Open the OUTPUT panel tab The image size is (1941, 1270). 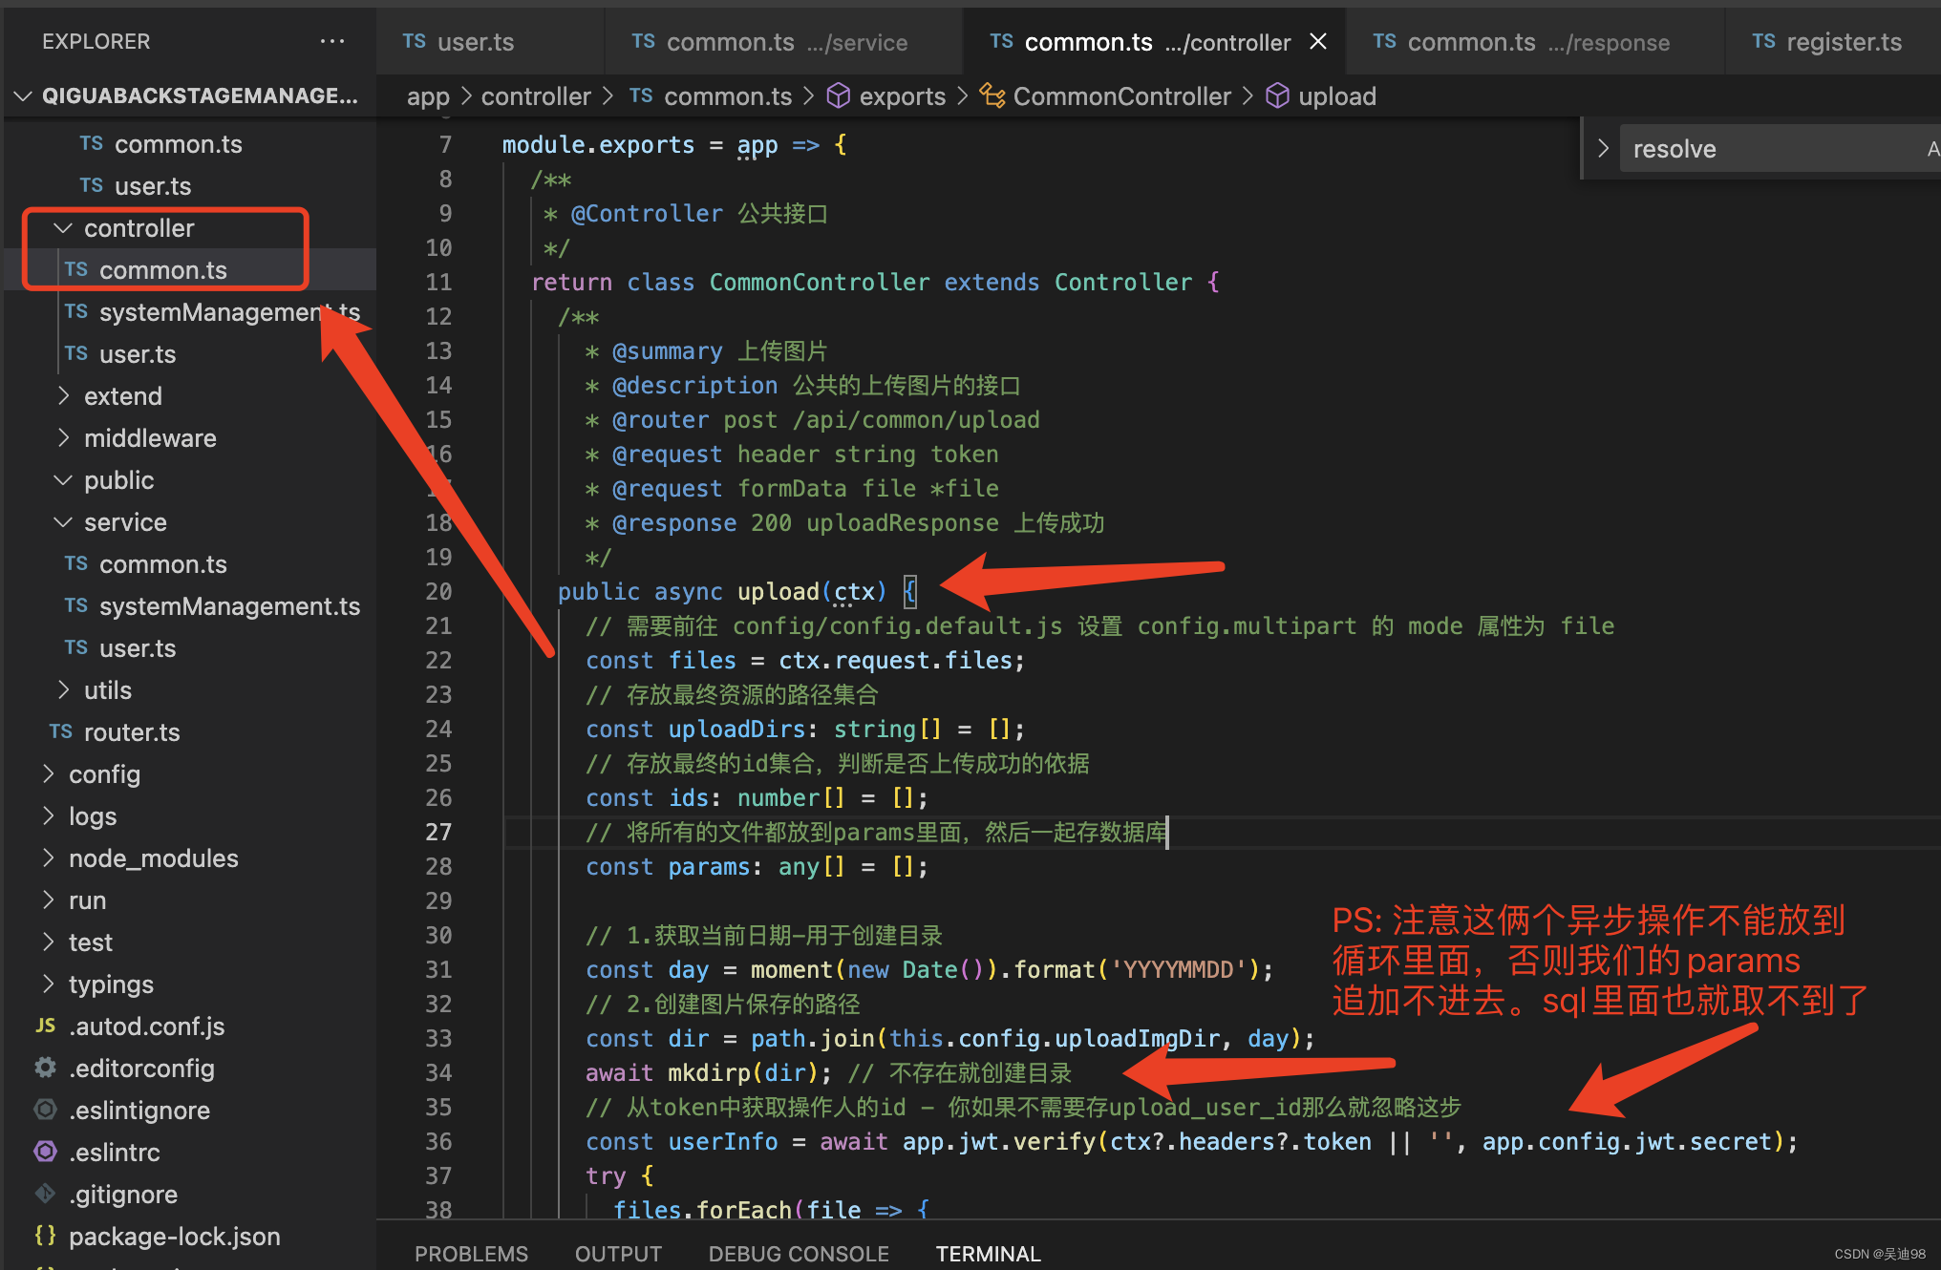coord(618,1253)
